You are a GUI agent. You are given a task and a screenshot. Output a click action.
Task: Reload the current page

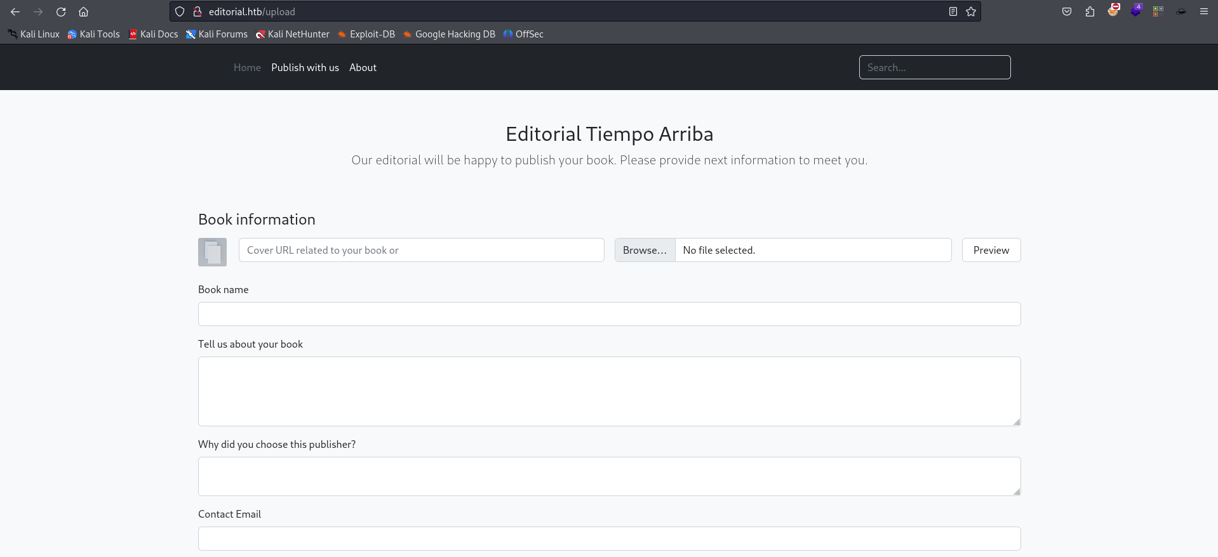coord(61,11)
